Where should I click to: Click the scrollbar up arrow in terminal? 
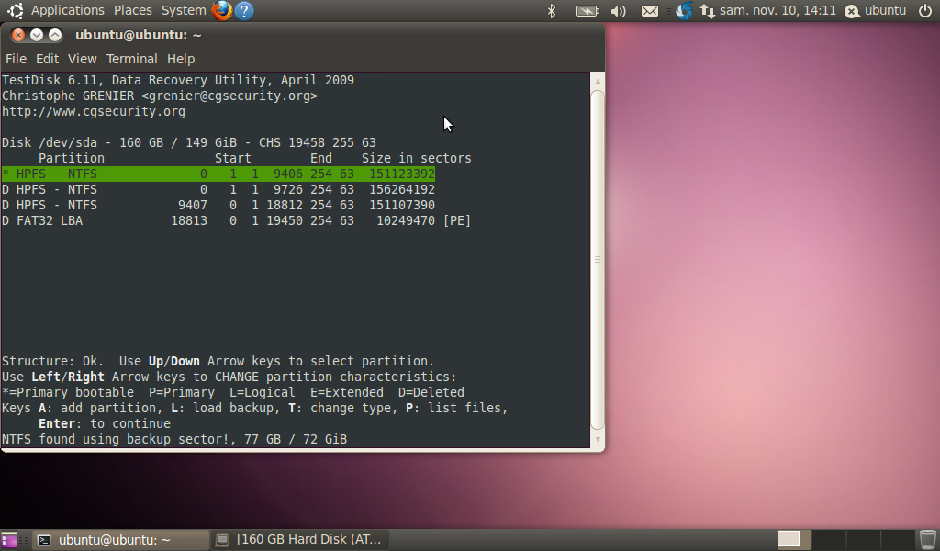click(597, 81)
